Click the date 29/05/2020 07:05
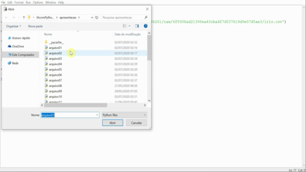Viewport: 306px width, 172px height. [126, 91]
